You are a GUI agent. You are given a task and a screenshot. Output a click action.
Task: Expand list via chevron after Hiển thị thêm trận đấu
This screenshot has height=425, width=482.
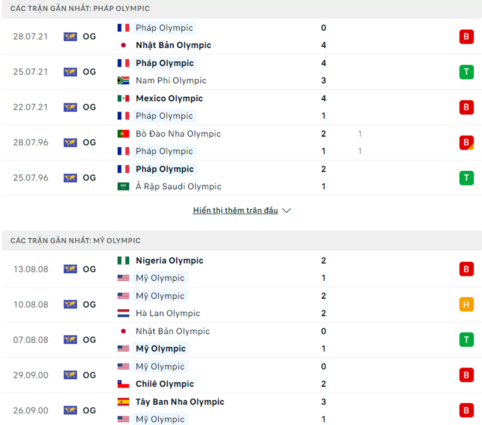tap(286, 211)
